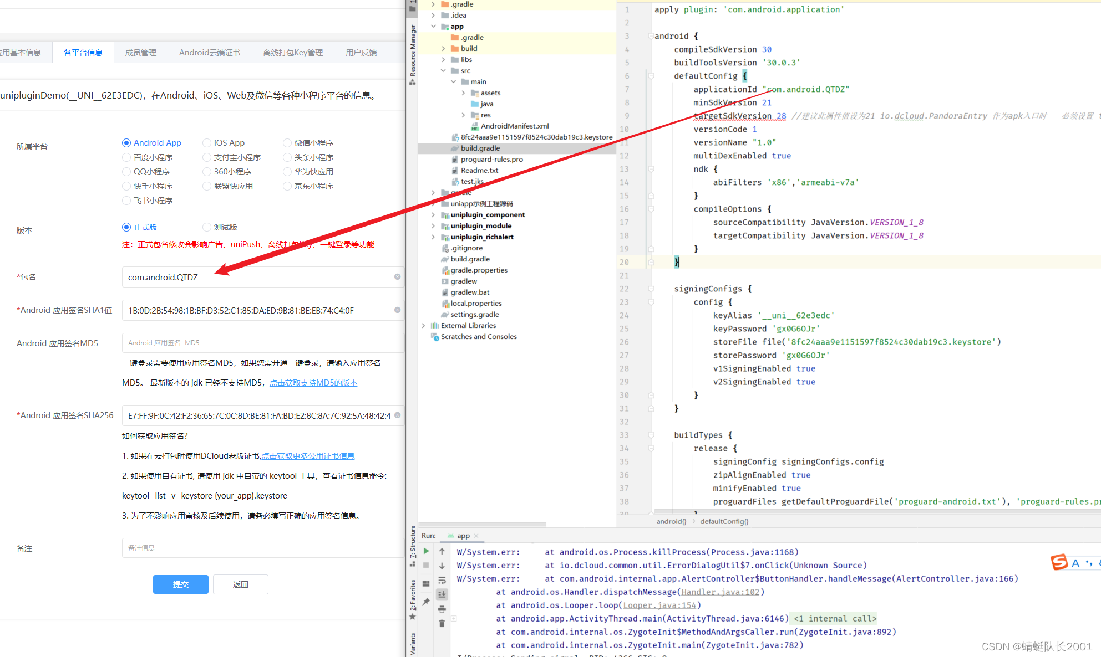Go down the stack trace with down arrow
This screenshot has height=657, width=1101.
coord(442,566)
